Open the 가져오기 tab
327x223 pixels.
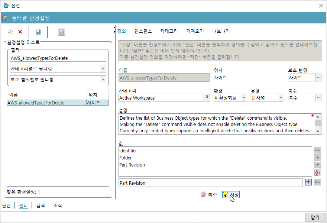point(195,31)
